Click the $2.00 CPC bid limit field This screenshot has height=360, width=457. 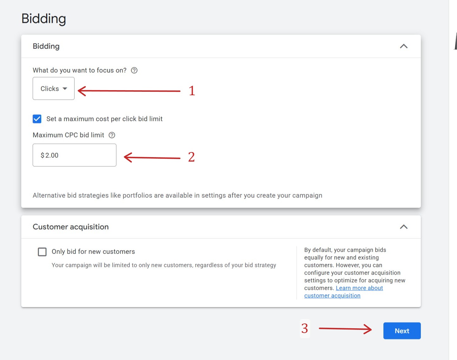point(75,155)
